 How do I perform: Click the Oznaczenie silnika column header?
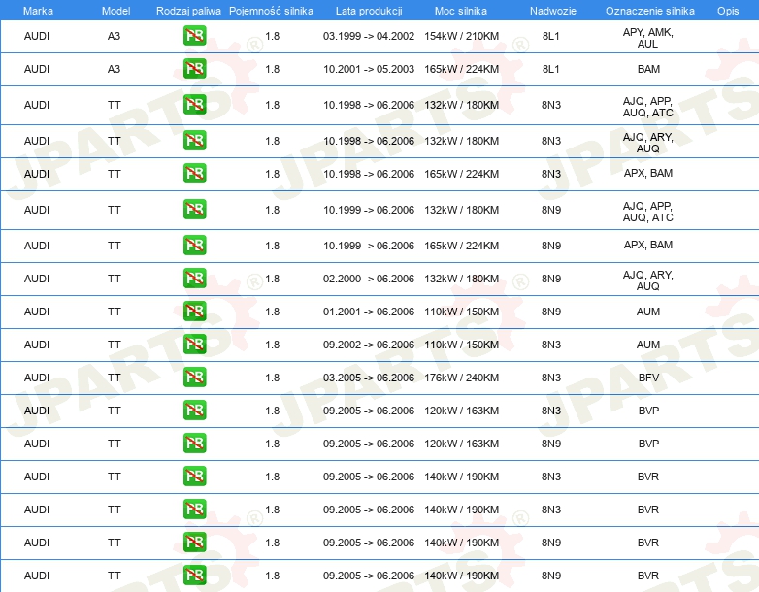tap(650, 11)
